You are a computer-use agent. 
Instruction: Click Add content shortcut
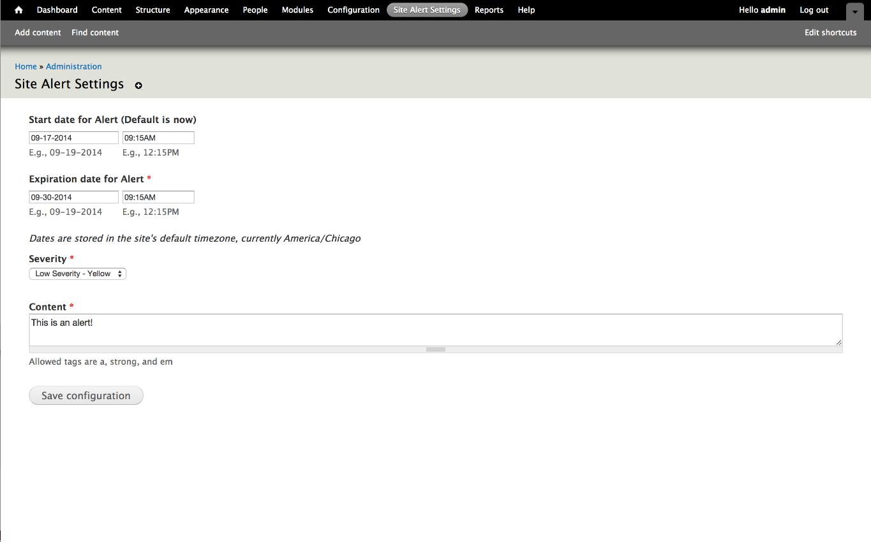(x=38, y=33)
